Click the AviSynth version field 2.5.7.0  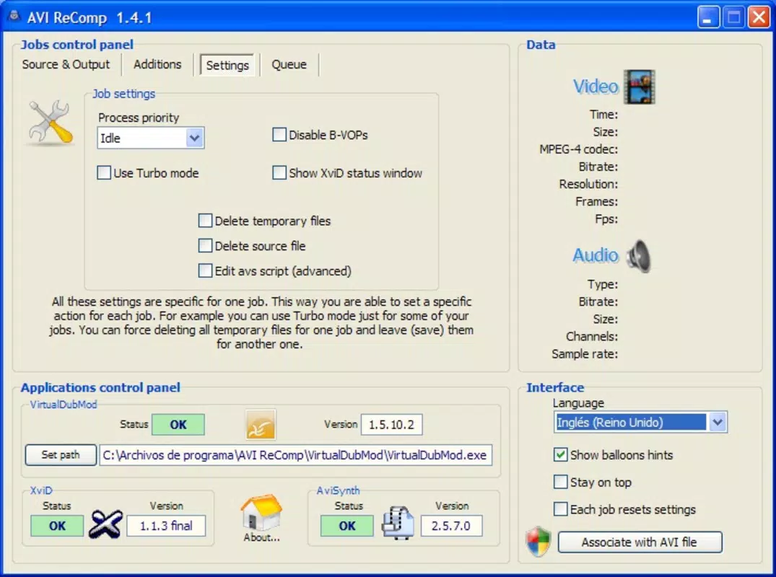[451, 526]
